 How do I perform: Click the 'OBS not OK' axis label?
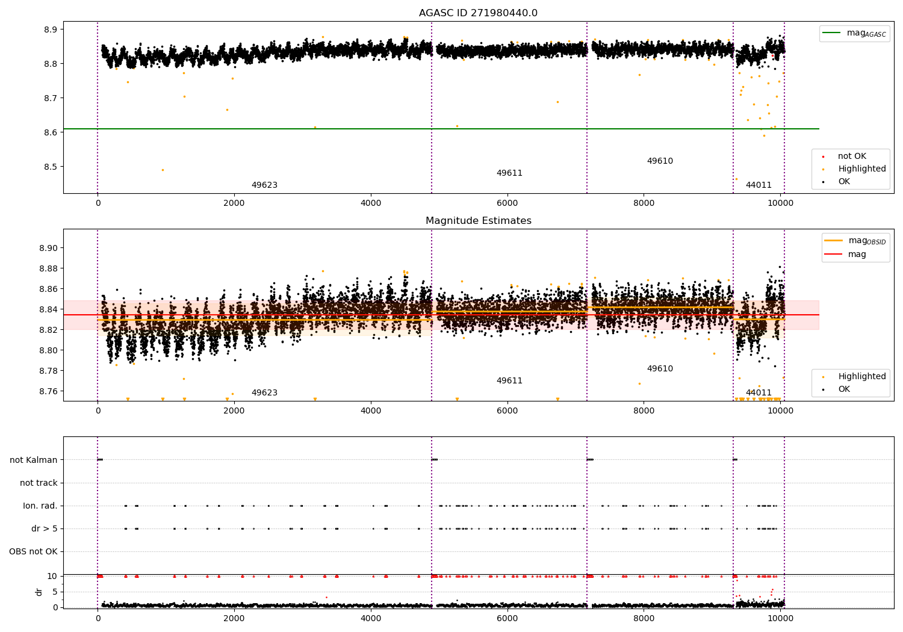(x=33, y=551)
